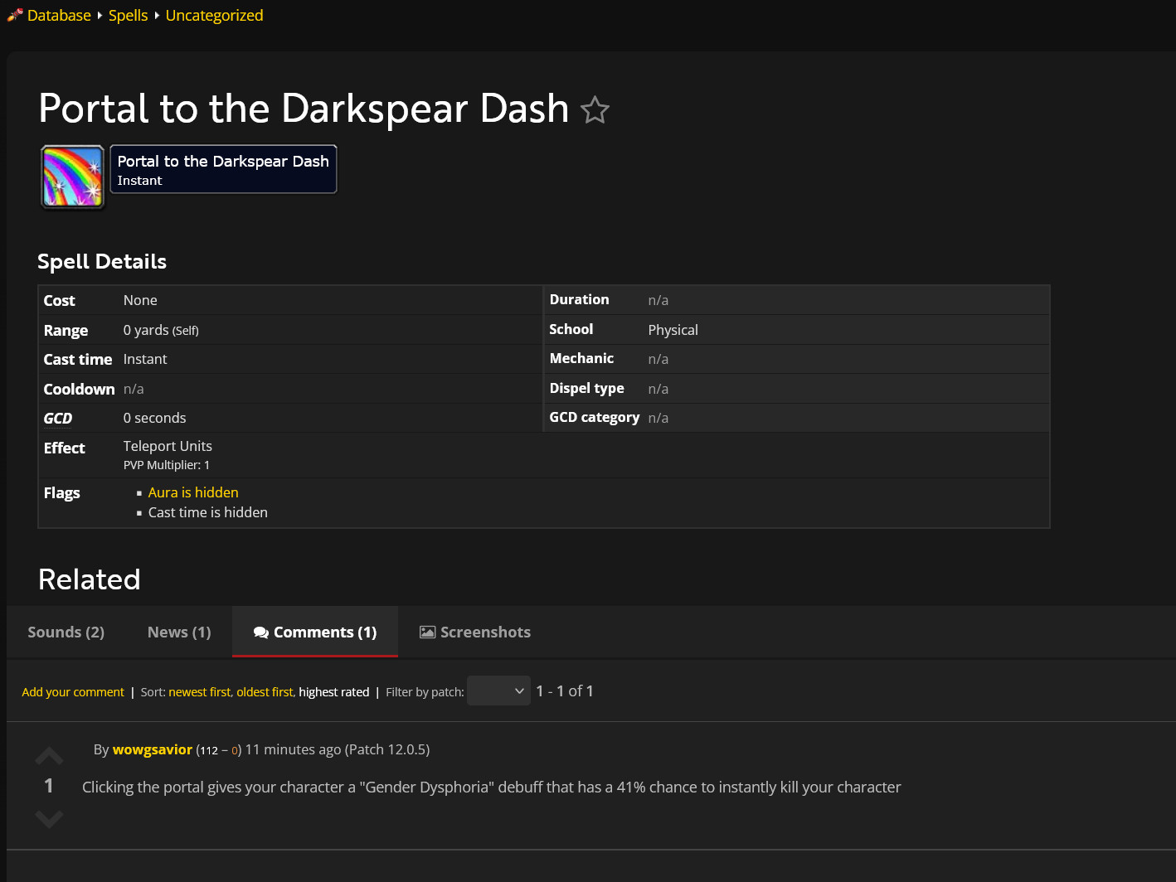
Task: Click the Duration label
Action: click(580, 299)
